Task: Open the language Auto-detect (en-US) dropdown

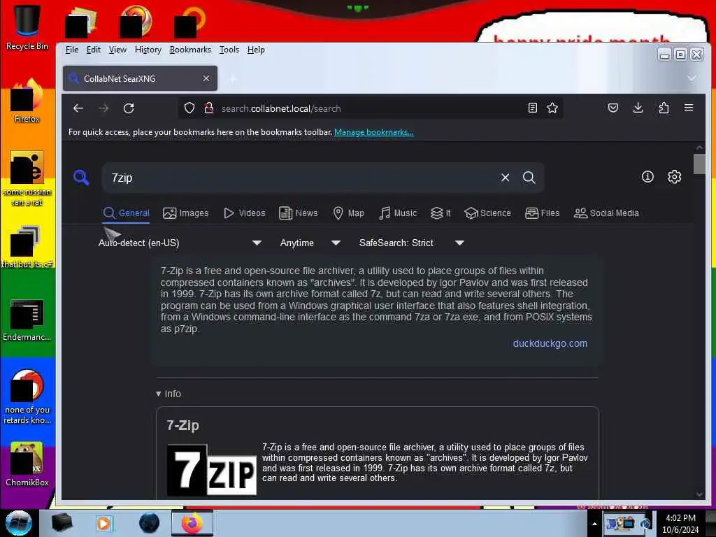Action: [x=180, y=243]
